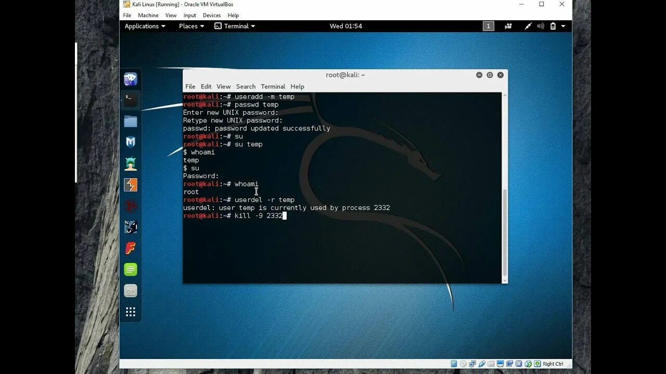This screenshot has height=374, width=666.
Task: Open the clock showing Wed 01:54
Action: [346, 26]
